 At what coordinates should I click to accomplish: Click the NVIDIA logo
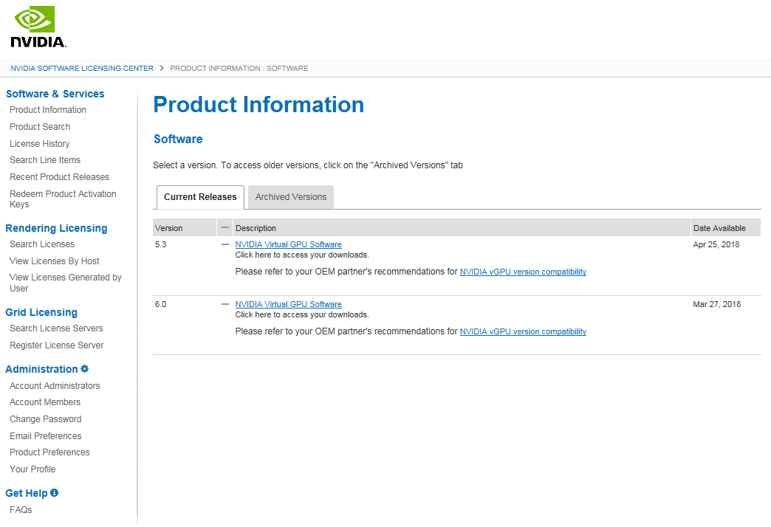click(x=38, y=27)
